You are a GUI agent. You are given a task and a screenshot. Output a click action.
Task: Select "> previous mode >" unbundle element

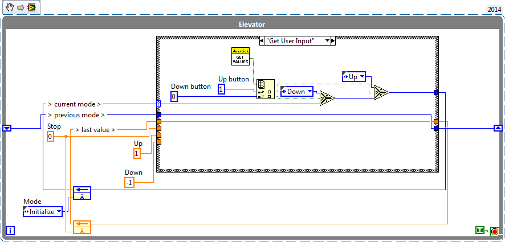pos(76,114)
